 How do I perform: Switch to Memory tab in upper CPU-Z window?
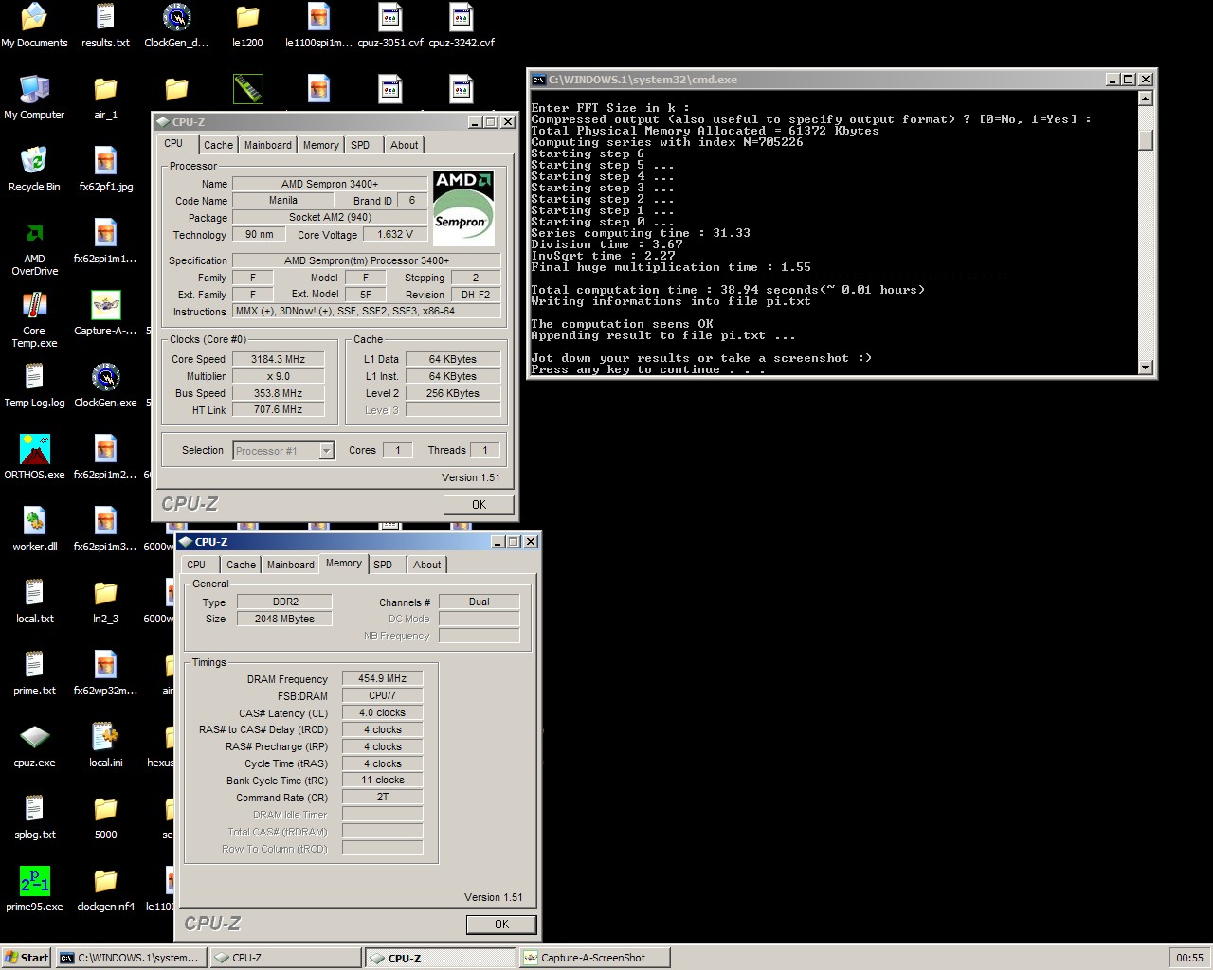click(x=321, y=145)
